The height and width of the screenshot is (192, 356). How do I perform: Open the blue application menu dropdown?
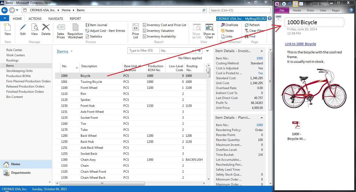pyautogui.click(x=5, y=18)
